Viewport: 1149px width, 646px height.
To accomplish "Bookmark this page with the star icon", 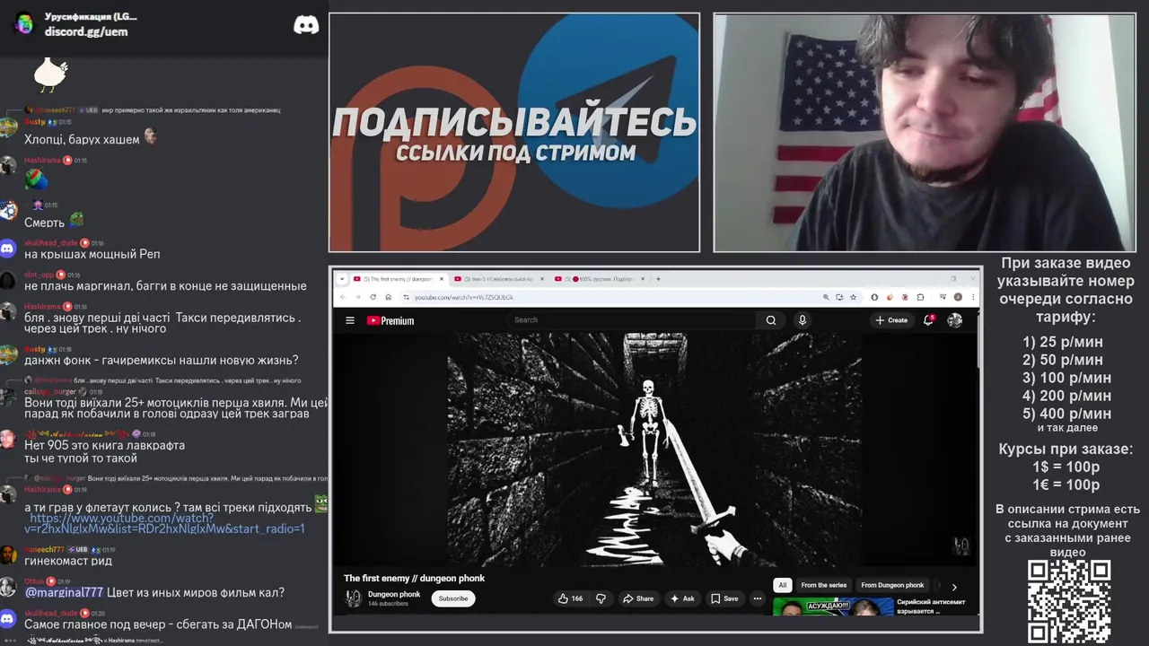I will tap(853, 297).
